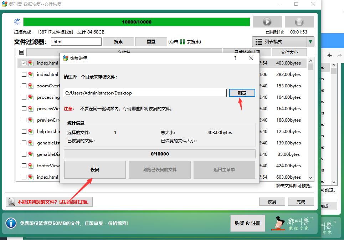Viewport: 344px width, 240px height.
Task: Open the list mode dropdown arrow
Action: click(310, 42)
